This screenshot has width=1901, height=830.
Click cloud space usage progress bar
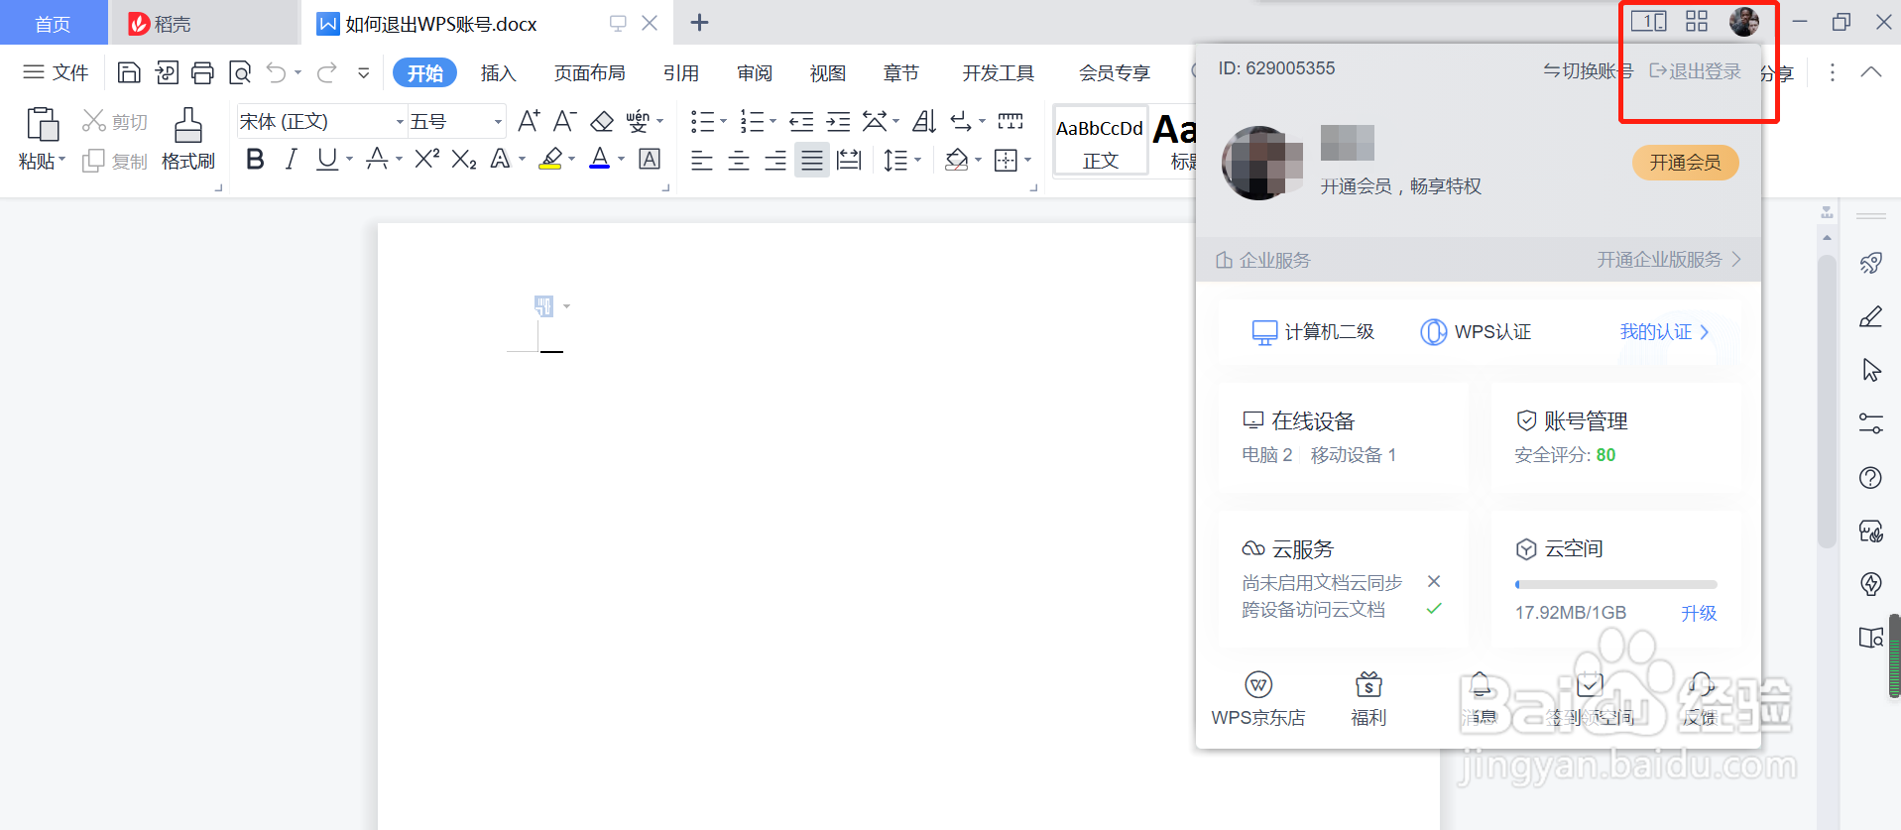[1615, 584]
